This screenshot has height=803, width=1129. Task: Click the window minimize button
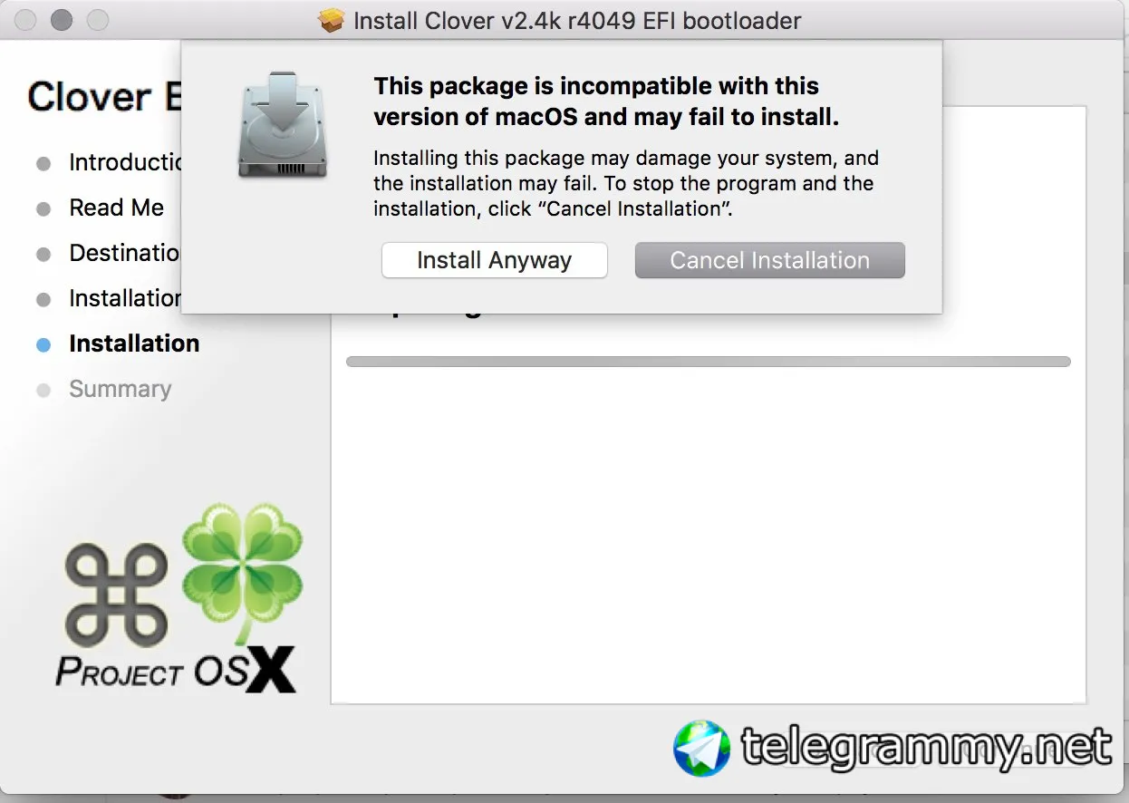click(62, 20)
